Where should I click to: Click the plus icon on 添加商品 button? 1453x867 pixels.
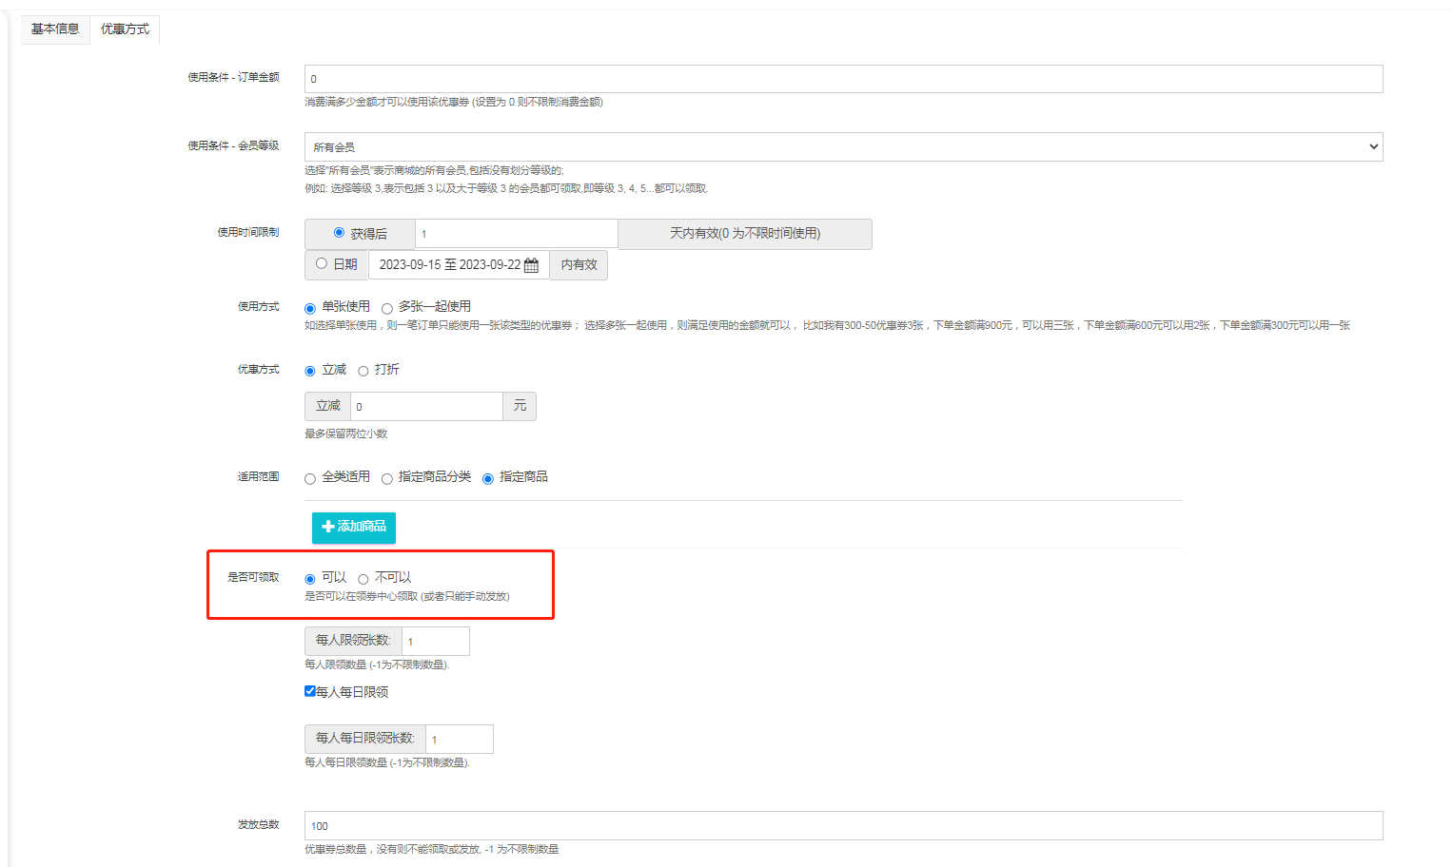(327, 527)
